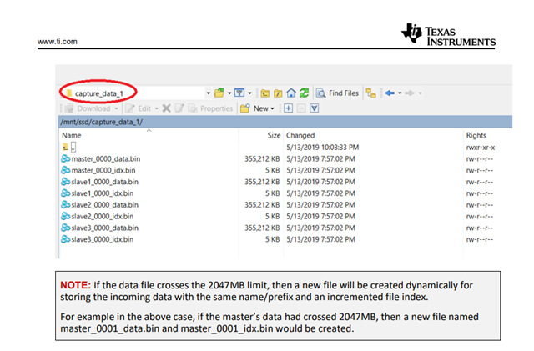Click the file Filter funnel icon
The width and height of the screenshot is (534, 351).
click(239, 93)
